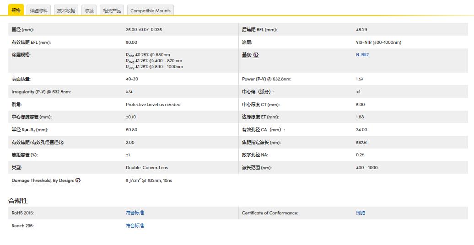Viewport: 474px width, 245px height.
Task: Click the 合规性 section heading
Action: click(x=18, y=201)
